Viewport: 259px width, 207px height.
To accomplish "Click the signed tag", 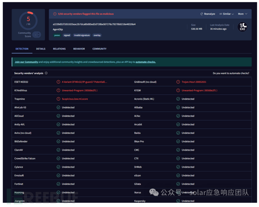I will point(67,35).
